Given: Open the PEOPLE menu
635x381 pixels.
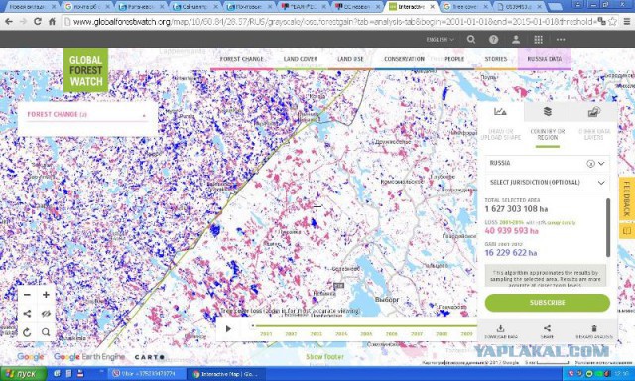Looking at the screenshot, I should (454, 59).
